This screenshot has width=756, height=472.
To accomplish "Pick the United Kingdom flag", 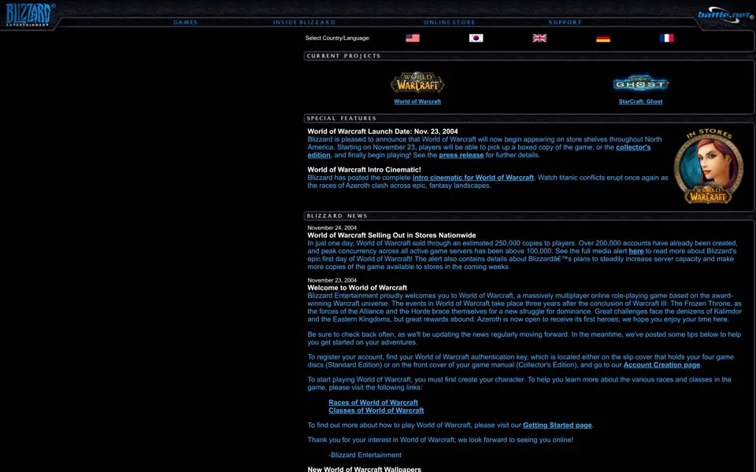I will point(539,38).
